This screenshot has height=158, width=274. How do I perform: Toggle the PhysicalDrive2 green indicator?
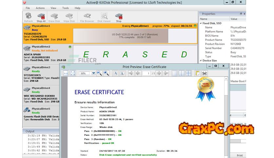(69, 47)
